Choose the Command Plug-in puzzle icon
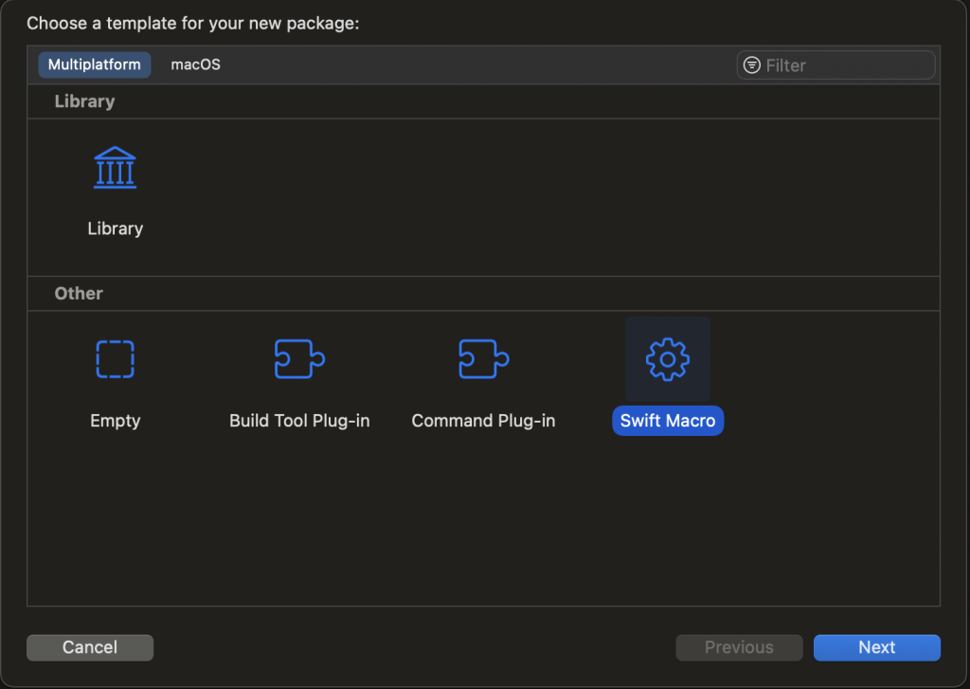The height and width of the screenshot is (689, 970). (483, 359)
